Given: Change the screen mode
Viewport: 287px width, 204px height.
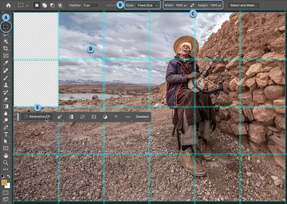Looking at the screenshot, I should pos(6,199).
